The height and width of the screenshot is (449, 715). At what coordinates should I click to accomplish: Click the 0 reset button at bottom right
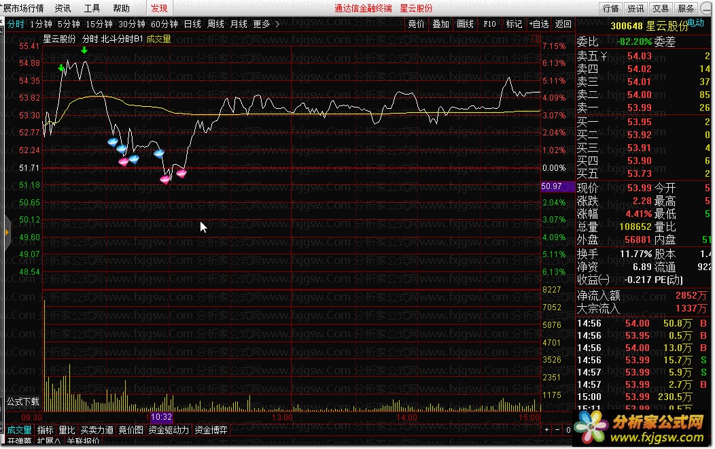coord(568,430)
